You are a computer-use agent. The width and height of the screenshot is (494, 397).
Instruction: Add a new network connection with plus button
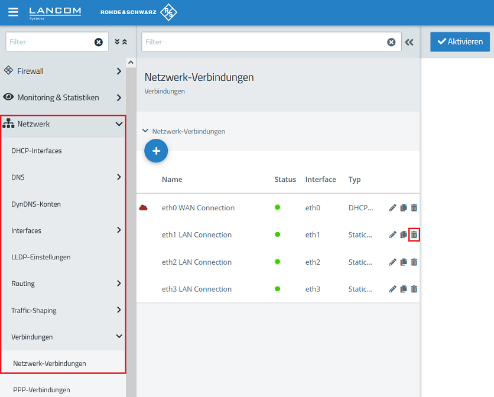[x=156, y=151]
